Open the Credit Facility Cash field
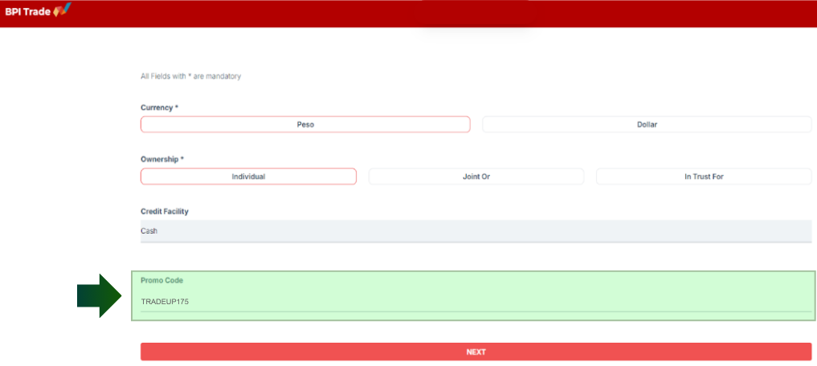817x366 pixels. pyautogui.click(x=476, y=231)
